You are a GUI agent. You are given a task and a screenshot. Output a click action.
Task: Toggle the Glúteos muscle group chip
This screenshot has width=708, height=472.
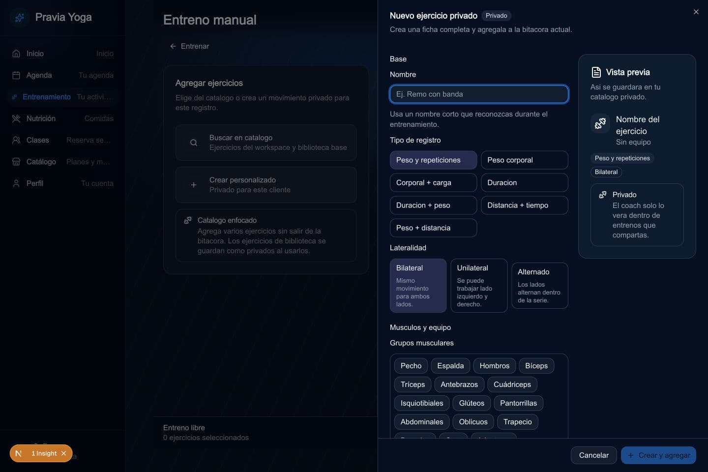coord(472,403)
